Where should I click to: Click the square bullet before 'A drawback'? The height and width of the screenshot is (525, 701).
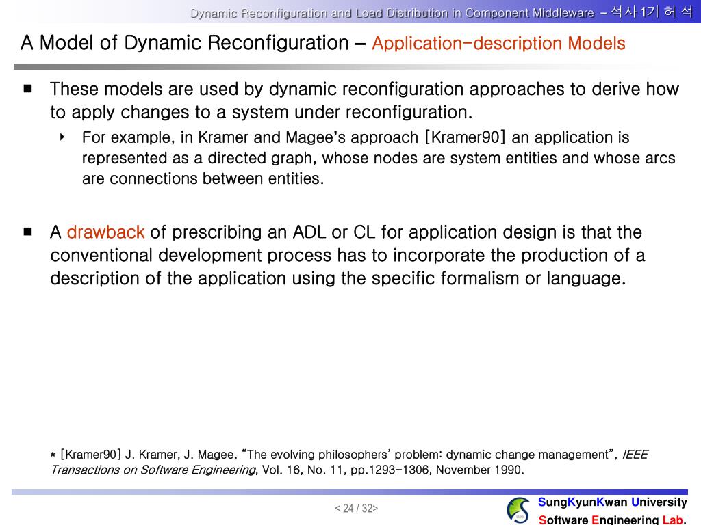click(x=27, y=231)
